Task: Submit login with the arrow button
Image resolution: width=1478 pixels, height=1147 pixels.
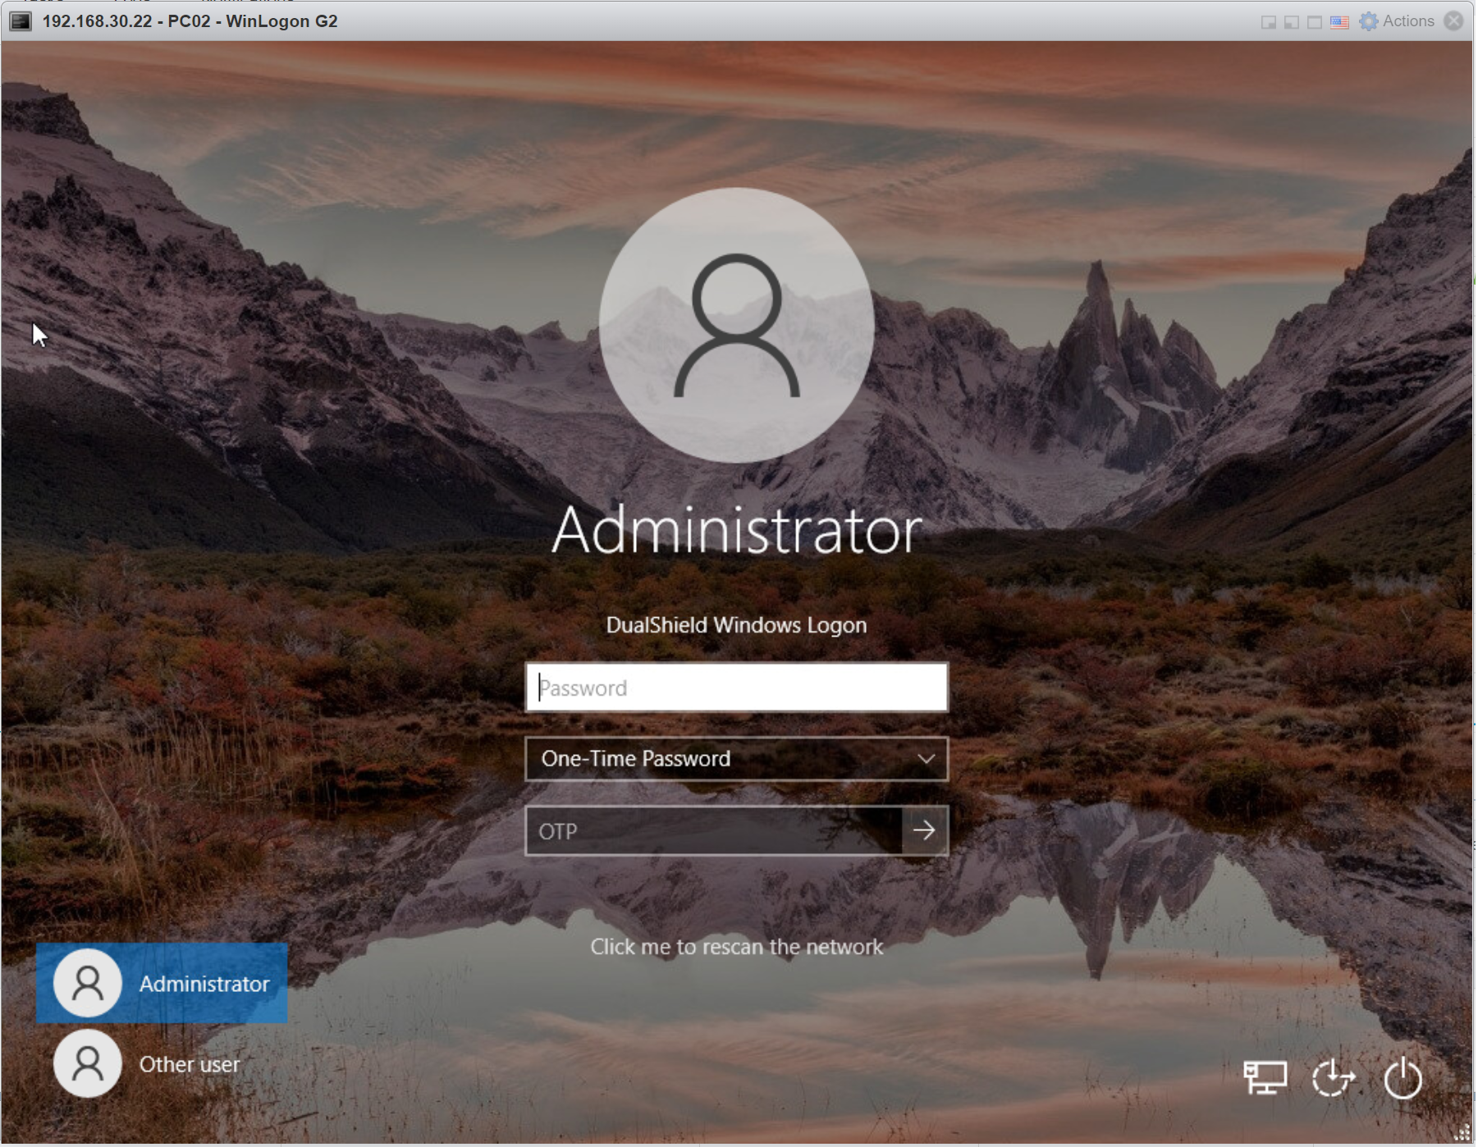Action: click(x=924, y=830)
